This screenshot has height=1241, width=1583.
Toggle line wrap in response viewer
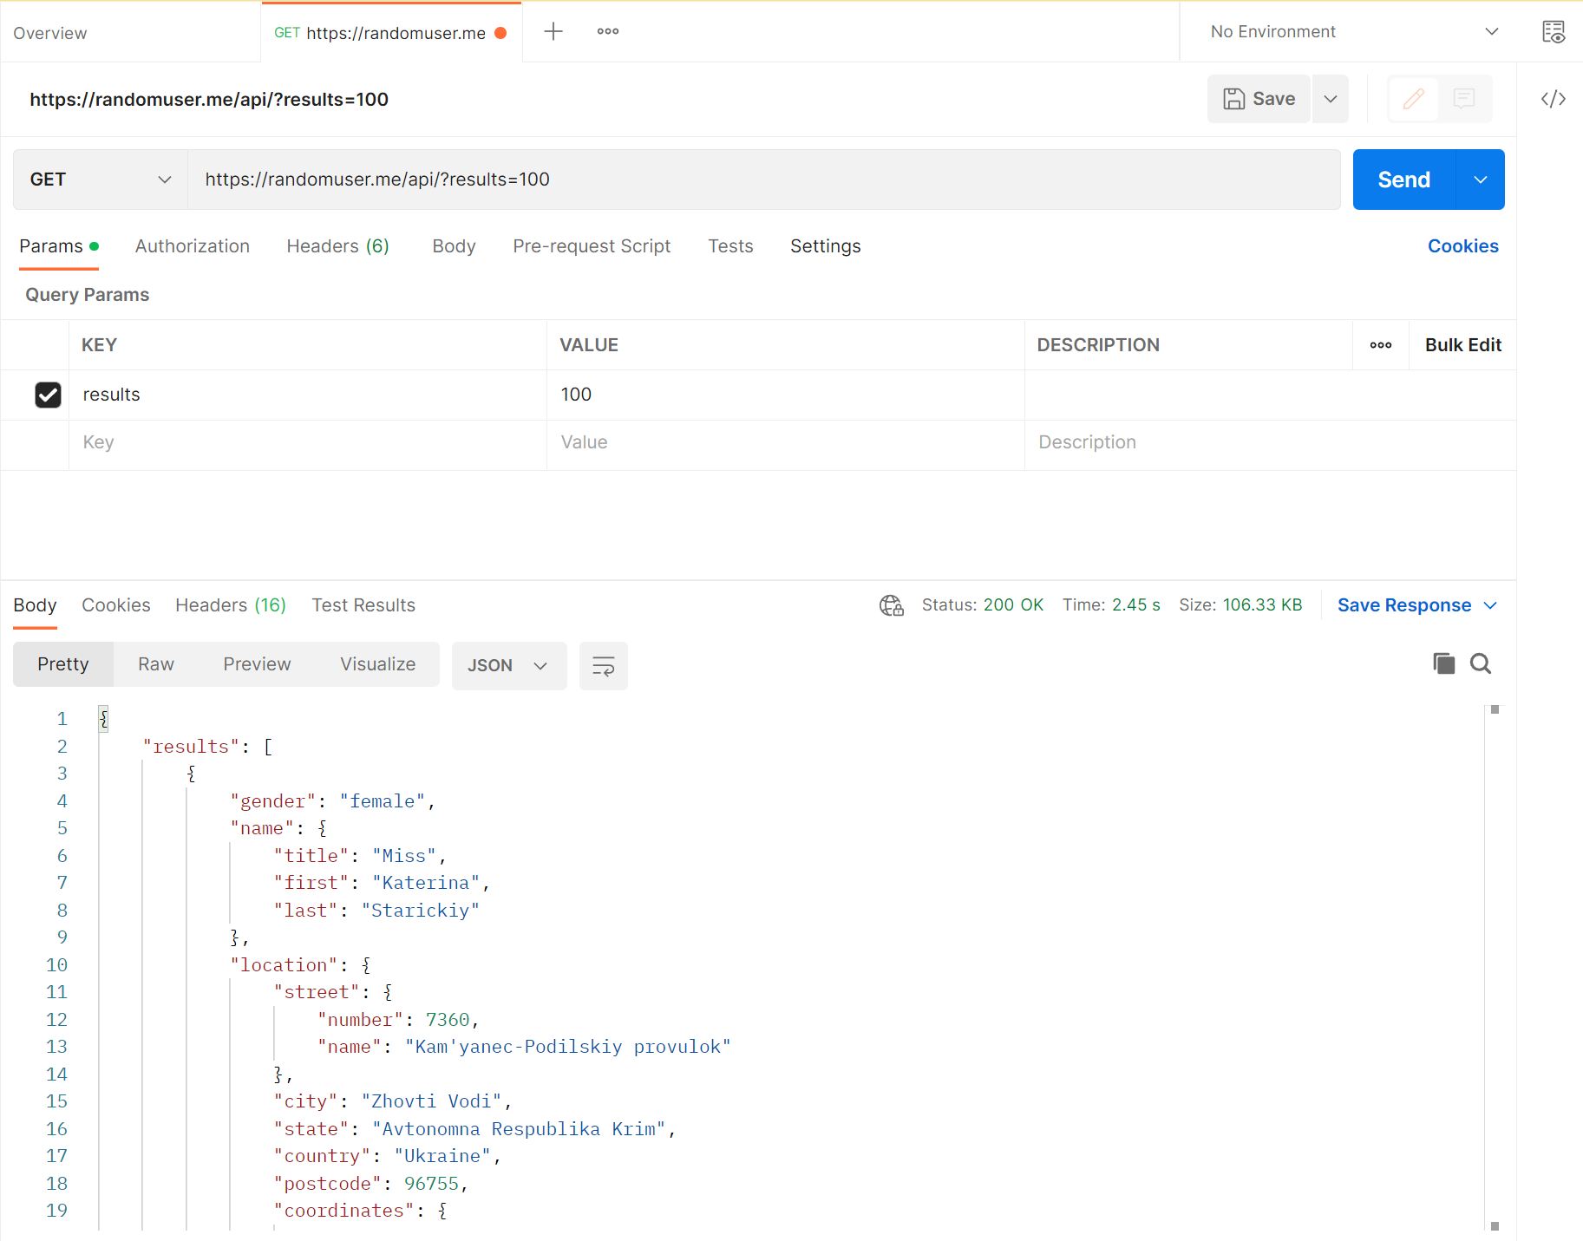(603, 666)
